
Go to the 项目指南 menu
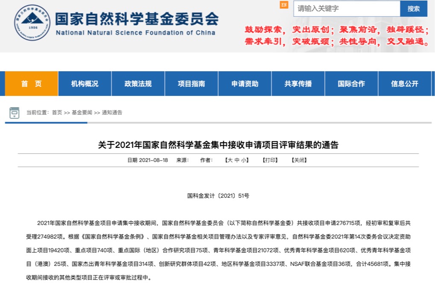(191, 84)
